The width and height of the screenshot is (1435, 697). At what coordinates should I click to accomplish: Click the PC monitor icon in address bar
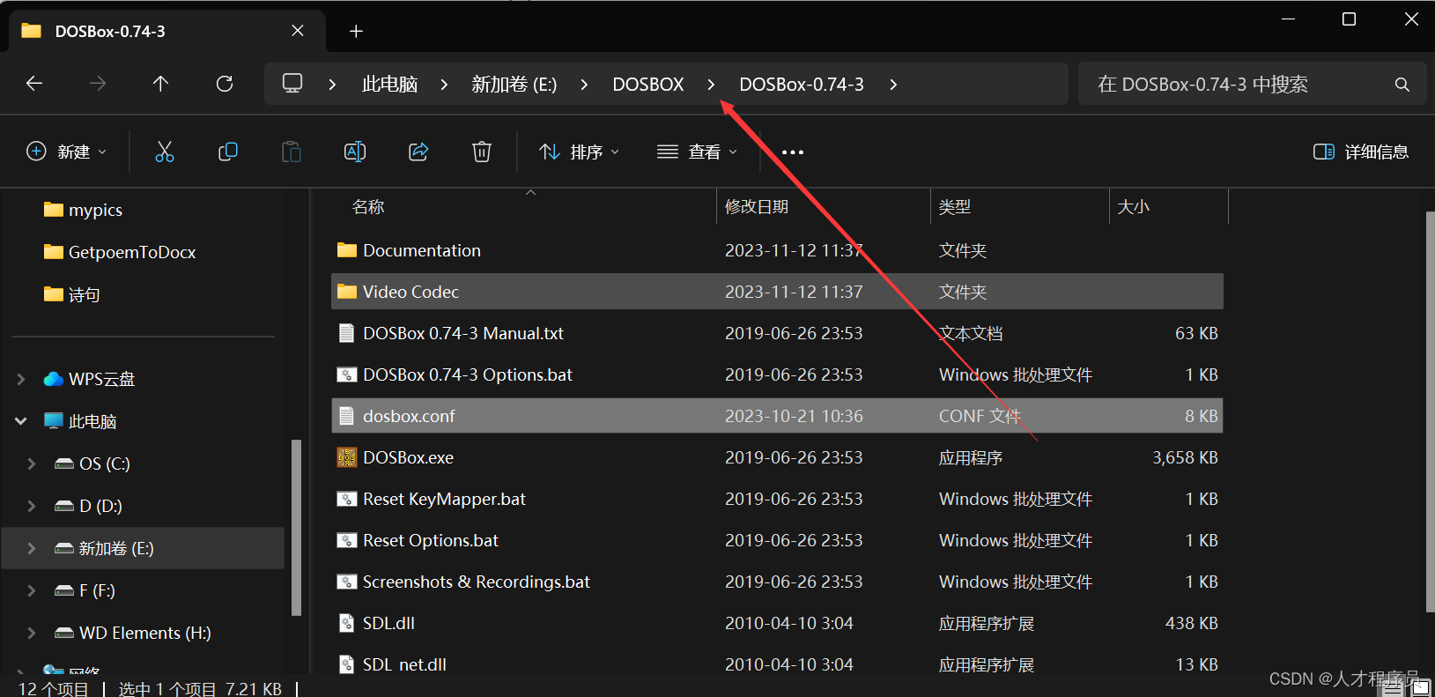tap(292, 84)
